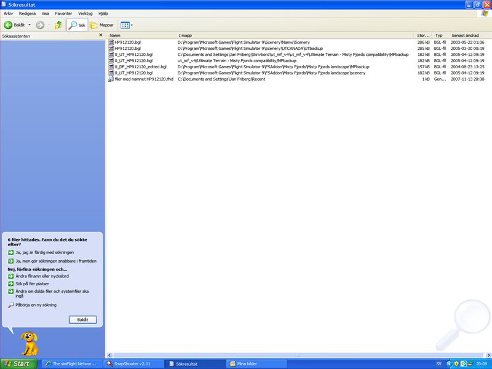This screenshot has height=369, width=492.
Task: Click the 157 kB size cell
Action: [x=423, y=67]
